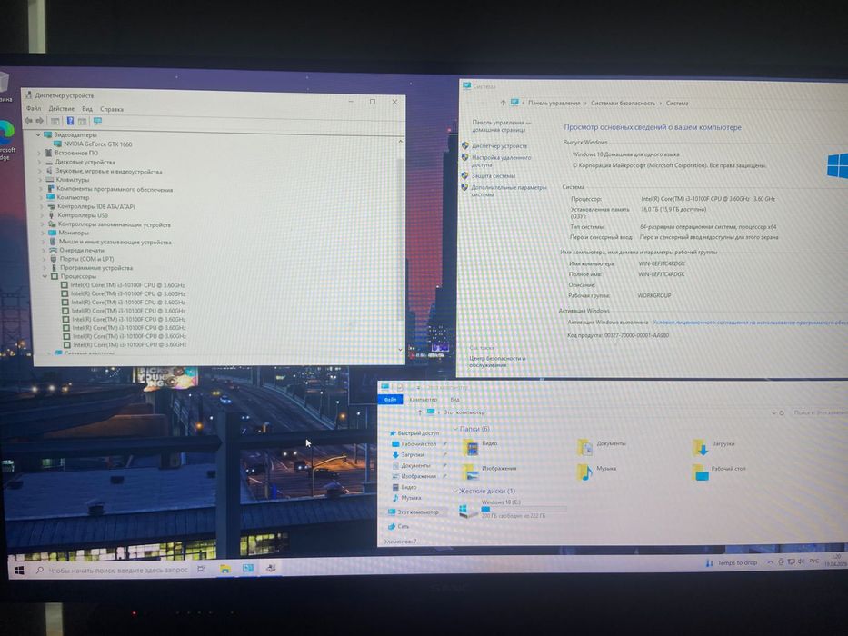This screenshot has width=848, height=636.
Task: Click the back arrow in Device Manager toolbar
Action: (28, 121)
